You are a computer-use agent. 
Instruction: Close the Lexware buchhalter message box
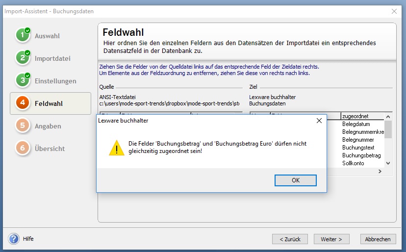319,121
